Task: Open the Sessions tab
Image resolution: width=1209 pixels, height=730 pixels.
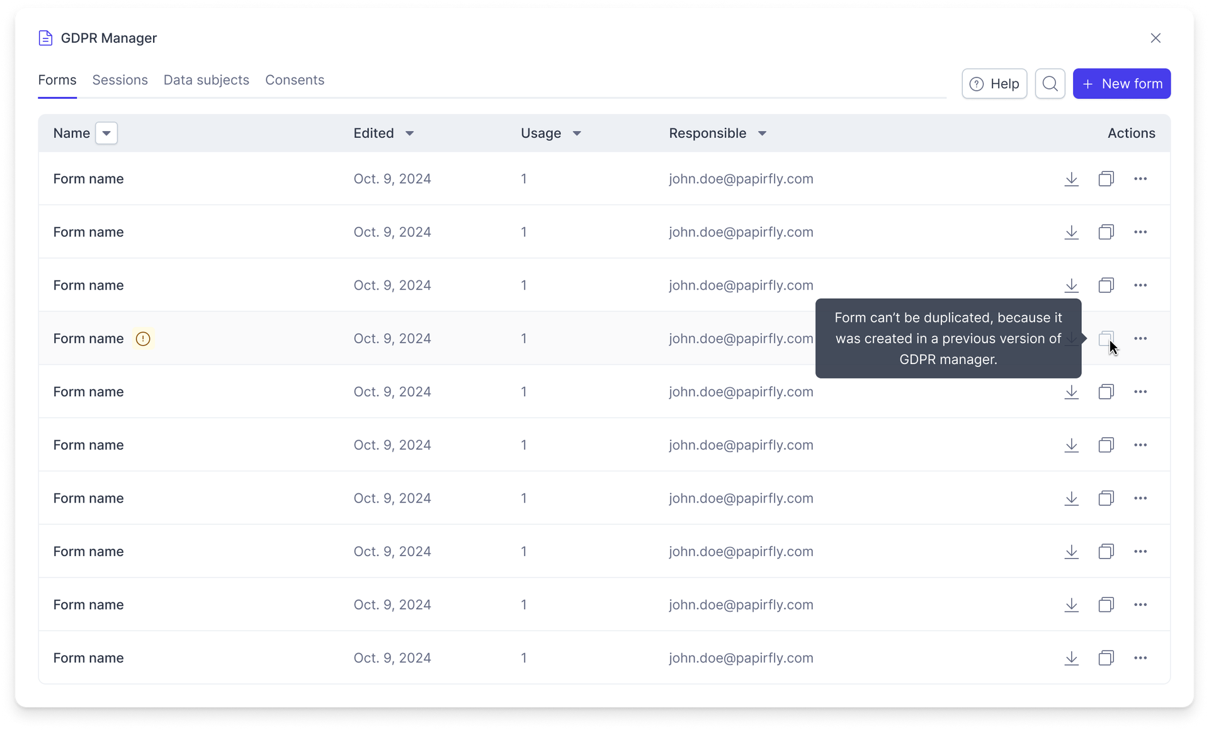Action: (120, 80)
